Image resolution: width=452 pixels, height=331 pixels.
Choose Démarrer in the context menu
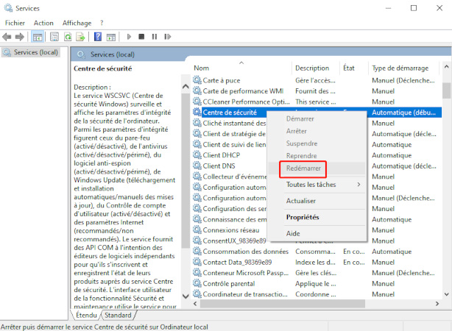tap(300, 118)
